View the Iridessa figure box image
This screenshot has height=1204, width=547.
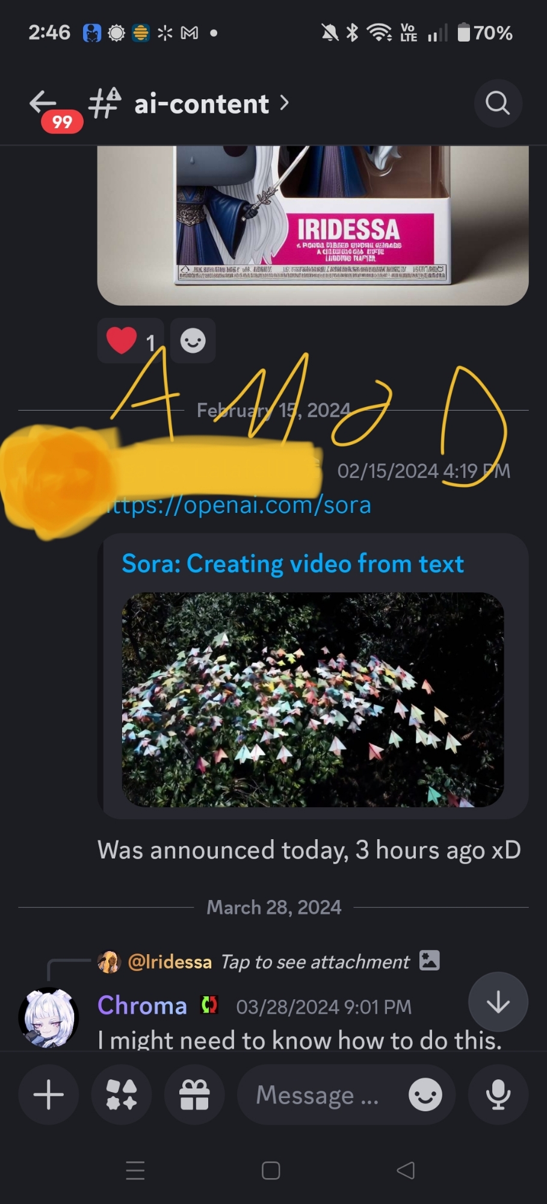coord(313,225)
